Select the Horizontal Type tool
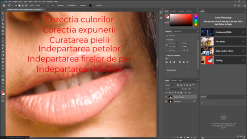This screenshot has width=247, height=139. 3,69
